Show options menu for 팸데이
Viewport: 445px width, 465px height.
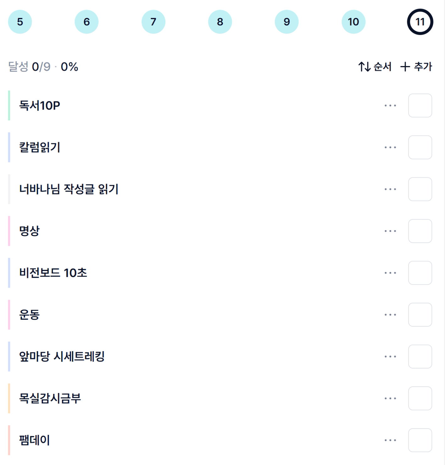tap(390, 440)
